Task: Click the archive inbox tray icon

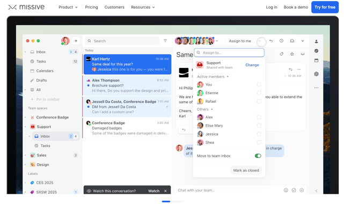Action: point(292,41)
